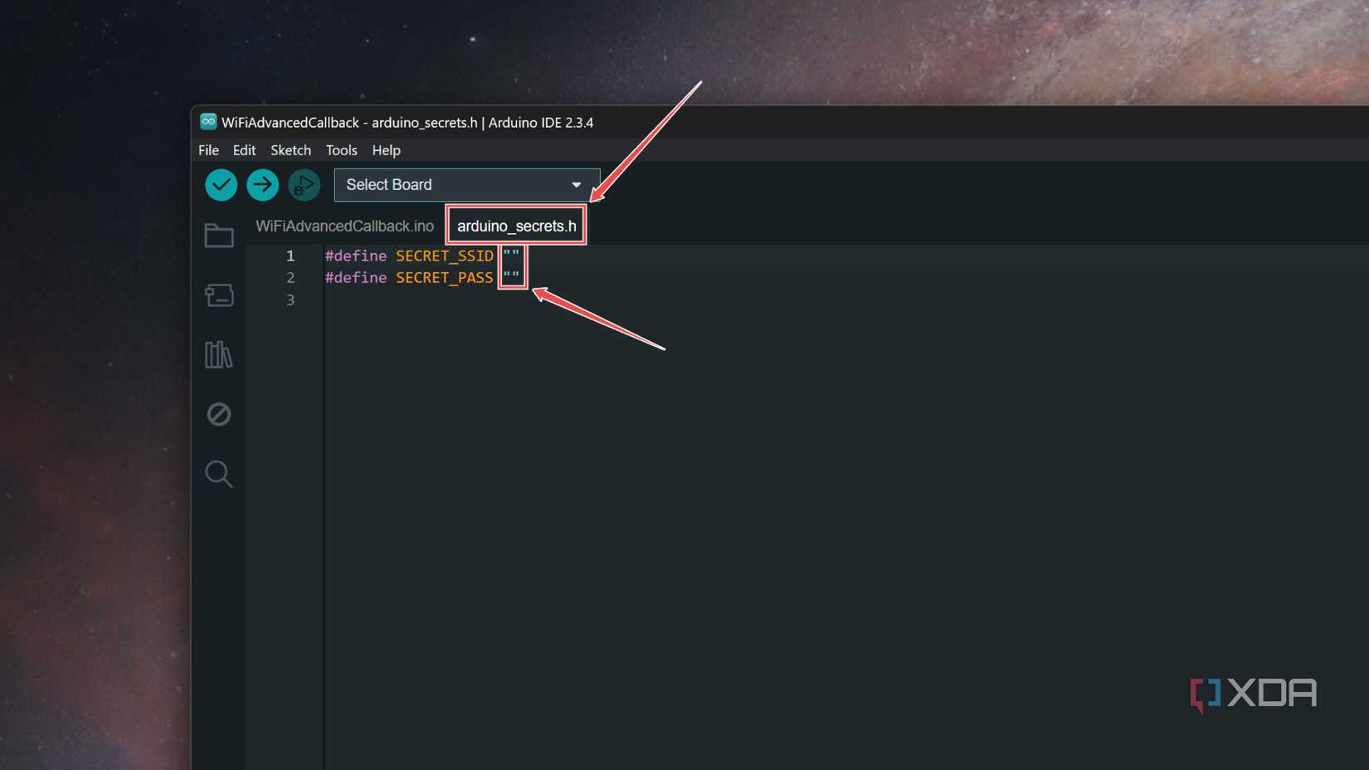Open the Tools menu
The width and height of the screenshot is (1369, 770).
pyautogui.click(x=341, y=150)
